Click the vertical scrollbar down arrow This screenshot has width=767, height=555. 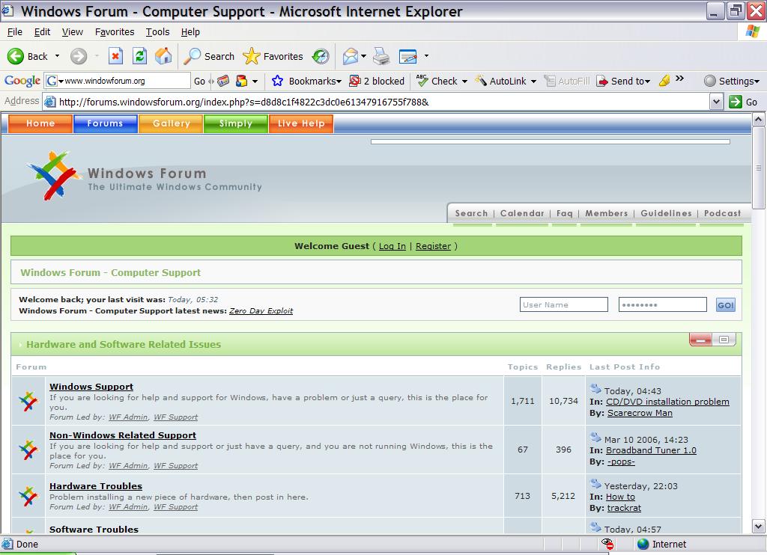point(758,526)
